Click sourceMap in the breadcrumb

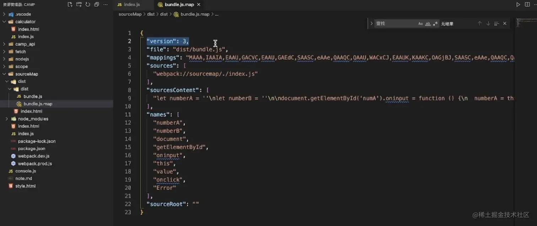130,14
